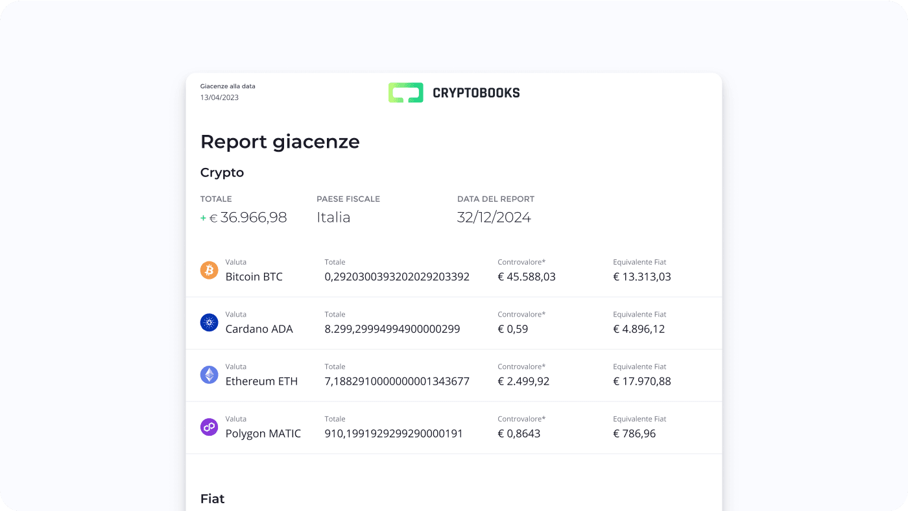Viewport: 908px width, 511px height.
Task: Click the Fiat section heading
Action: tap(212, 499)
